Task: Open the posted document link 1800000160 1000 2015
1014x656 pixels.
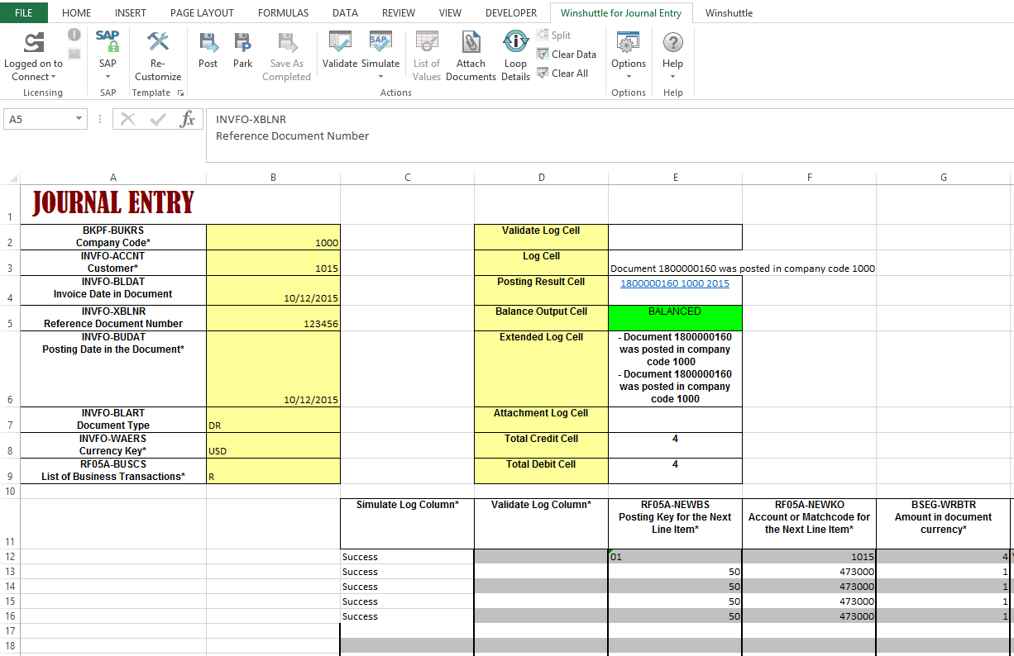Action: click(675, 283)
